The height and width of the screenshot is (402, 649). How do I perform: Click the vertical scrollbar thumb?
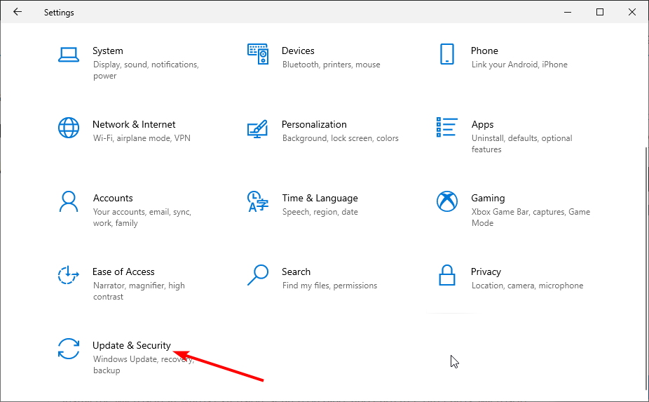[646, 269]
